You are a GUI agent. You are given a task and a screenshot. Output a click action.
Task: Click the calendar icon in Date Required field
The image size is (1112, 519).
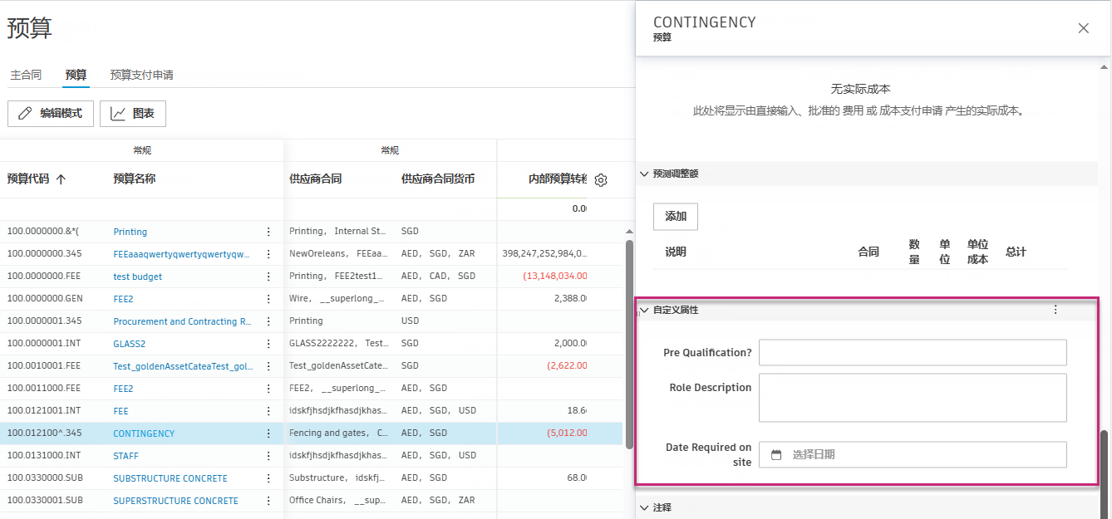[776, 454]
